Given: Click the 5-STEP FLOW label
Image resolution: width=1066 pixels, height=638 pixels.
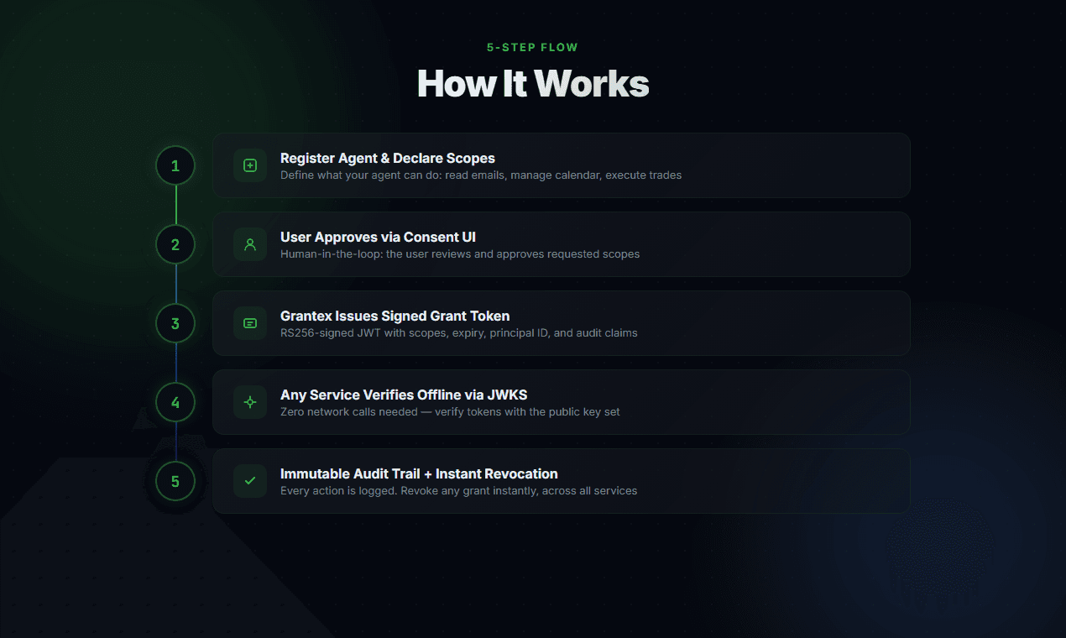Looking at the screenshot, I should pos(532,47).
